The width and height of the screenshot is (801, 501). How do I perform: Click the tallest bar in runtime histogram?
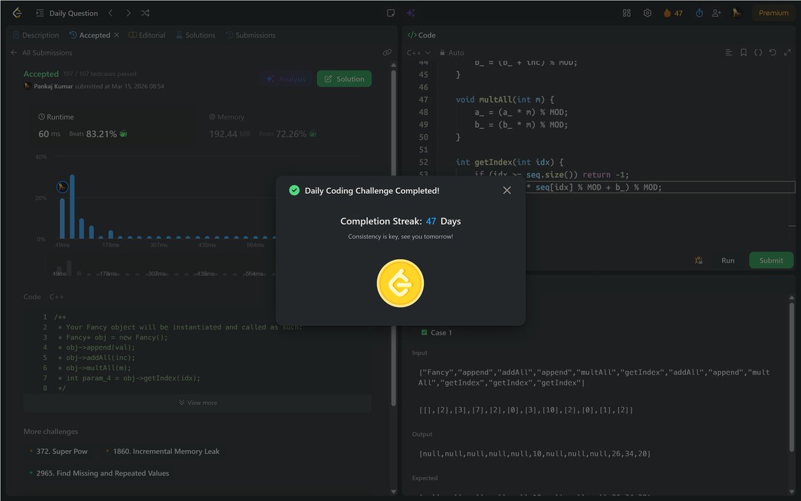72,206
